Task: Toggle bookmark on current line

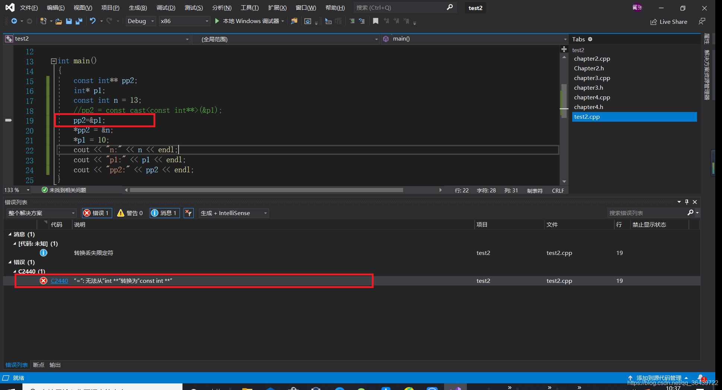Action: click(x=376, y=21)
